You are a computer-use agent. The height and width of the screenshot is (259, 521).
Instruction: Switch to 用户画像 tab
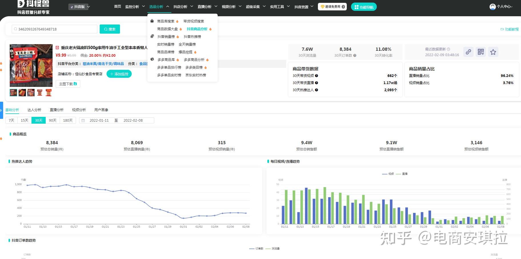(x=101, y=110)
